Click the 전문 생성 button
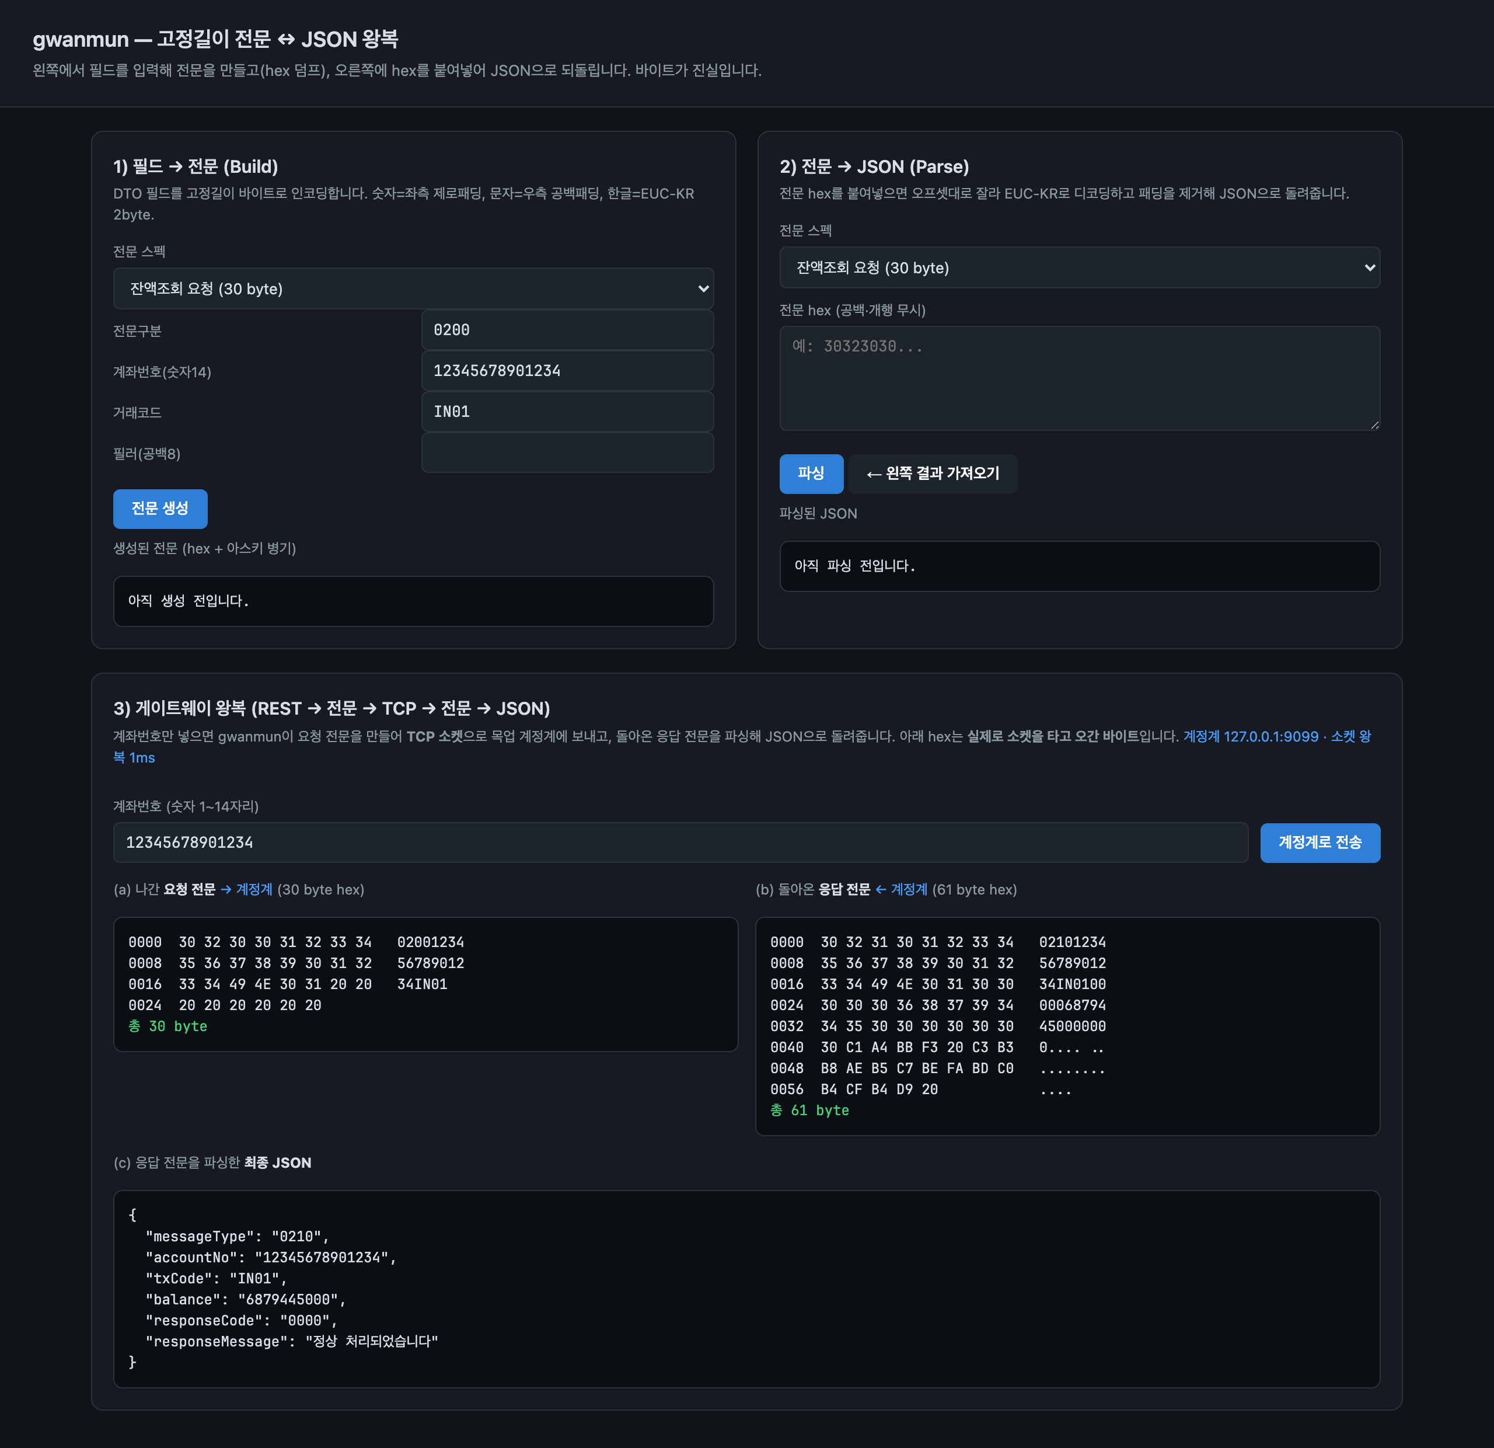The width and height of the screenshot is (1494, 1448). click(160, 509)
